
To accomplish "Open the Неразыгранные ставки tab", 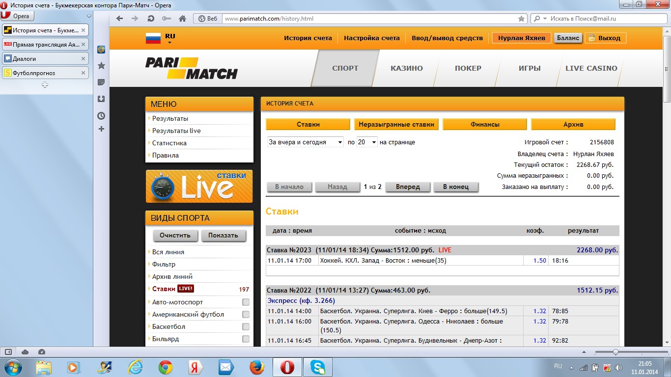I will pyautogui.click(x=396, y=125).
